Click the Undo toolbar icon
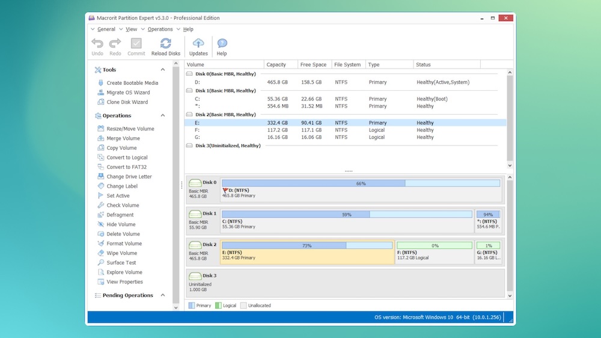This screenshot has width=601, height=338. point(97,43)
